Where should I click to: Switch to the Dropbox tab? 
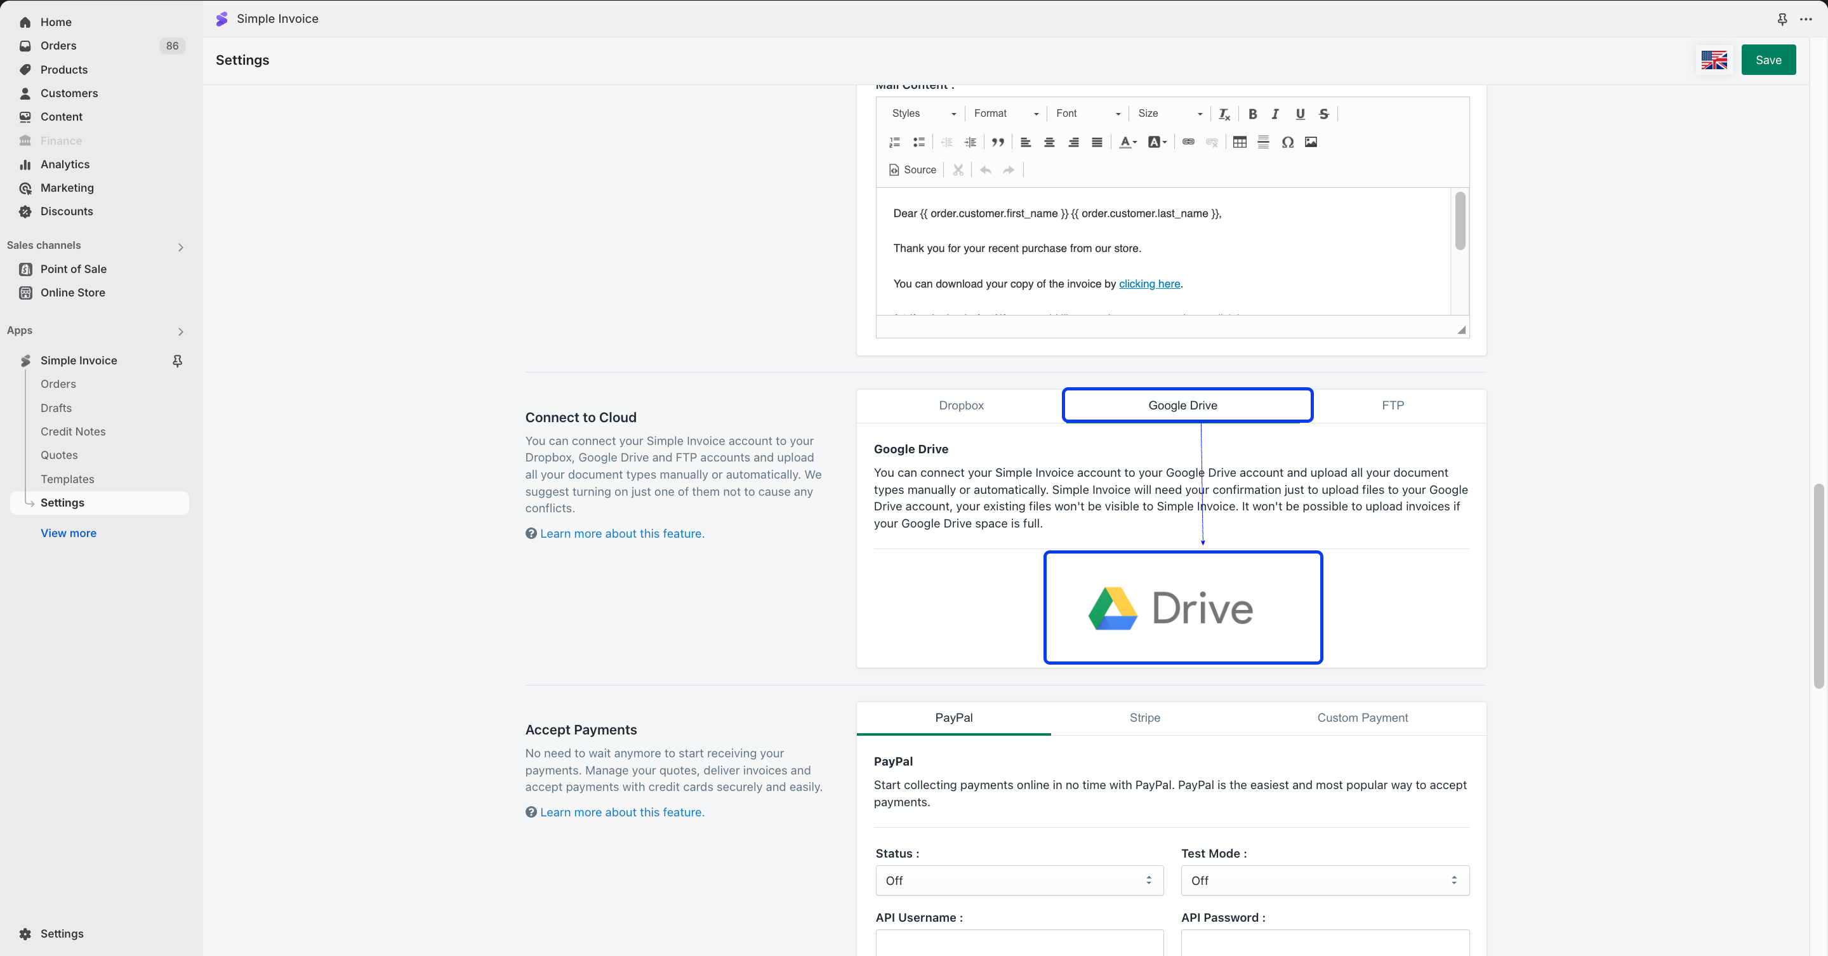click(x=961, y=405)
